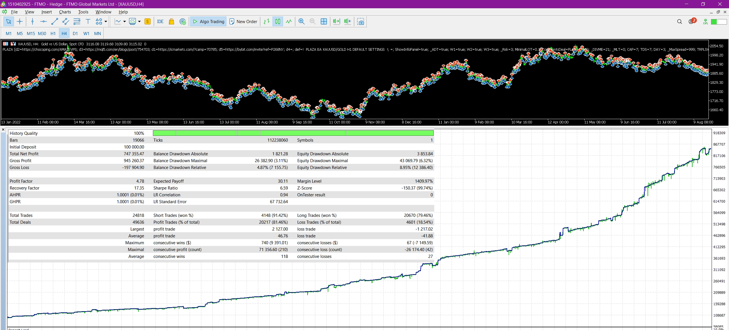The height and width of the screenshot is (330, 729).
Task: Select the trendline drawing tool
Action: [54, 21]
